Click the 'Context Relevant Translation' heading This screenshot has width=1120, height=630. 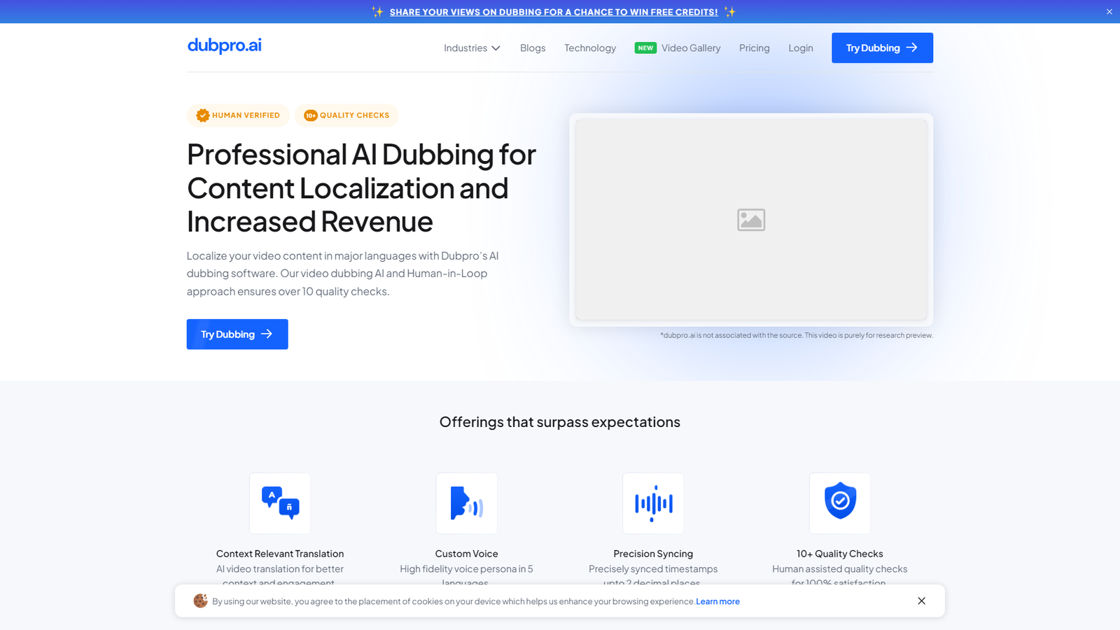point(280,554)
